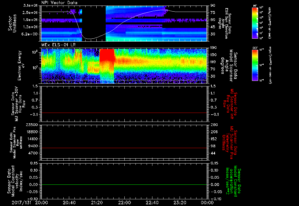Click the 190 scanner angle tick
This screenshot has width=299, height=206.
[x=213, y=48]
